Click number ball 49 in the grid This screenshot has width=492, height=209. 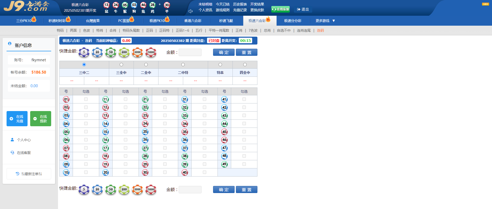pyautogui.click(x=224, y=164)
